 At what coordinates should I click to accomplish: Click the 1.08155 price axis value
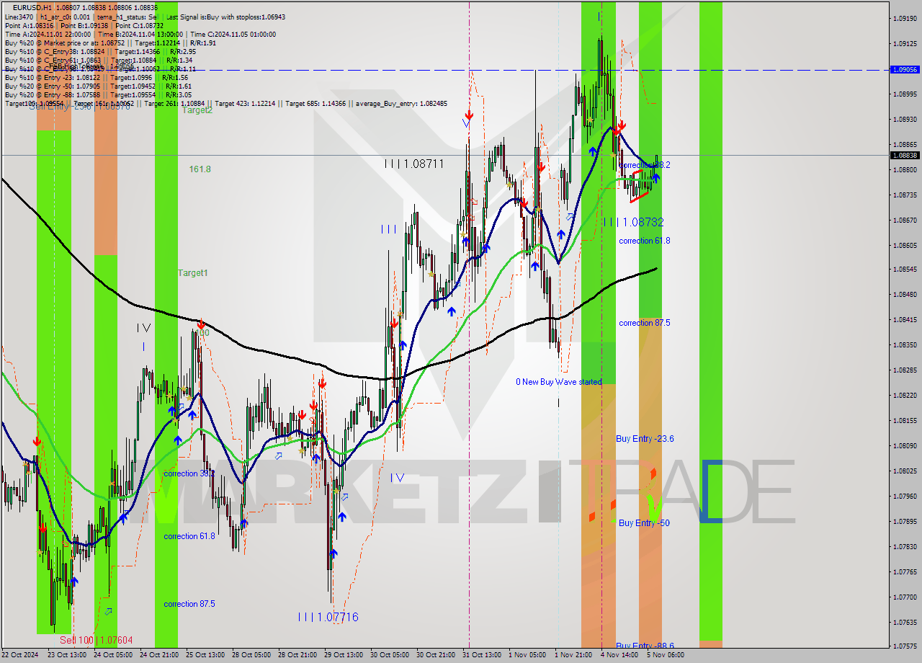[x=905, y=420]
